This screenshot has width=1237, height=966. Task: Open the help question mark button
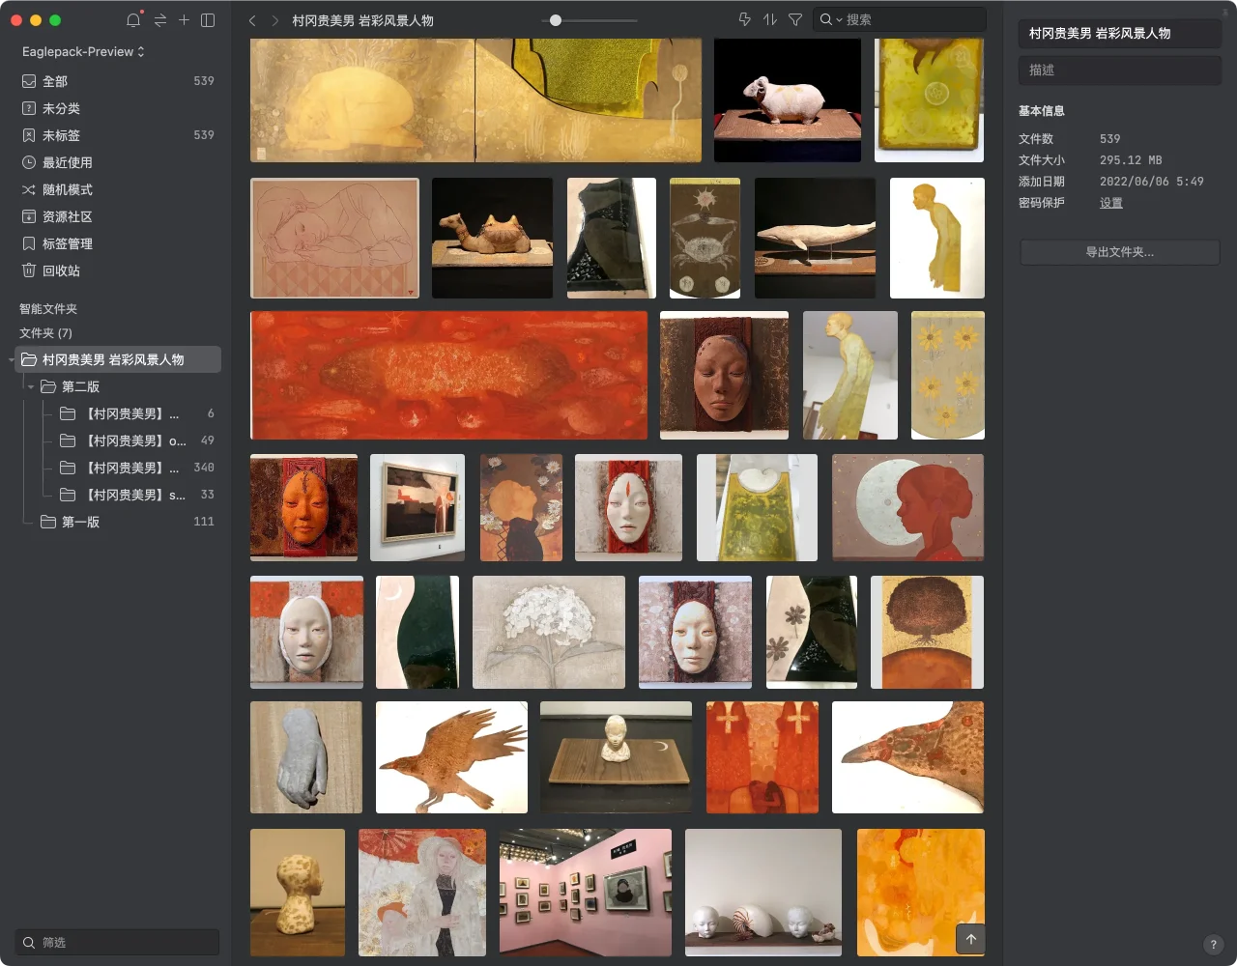tap(1213, 945)
